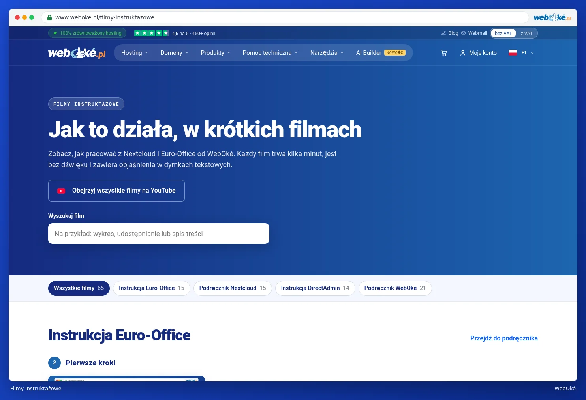The height and width of the screenshot is (400, 586).
Task: Expand the Narzędzia dropdown
Action: pyautogui.click(x=327, y=53)
